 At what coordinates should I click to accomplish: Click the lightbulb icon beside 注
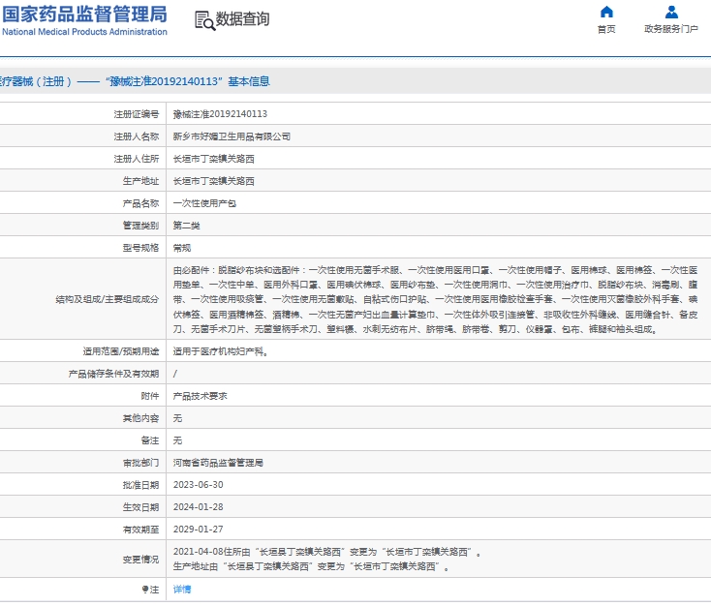pyautogui.click(x=144, y=589)
